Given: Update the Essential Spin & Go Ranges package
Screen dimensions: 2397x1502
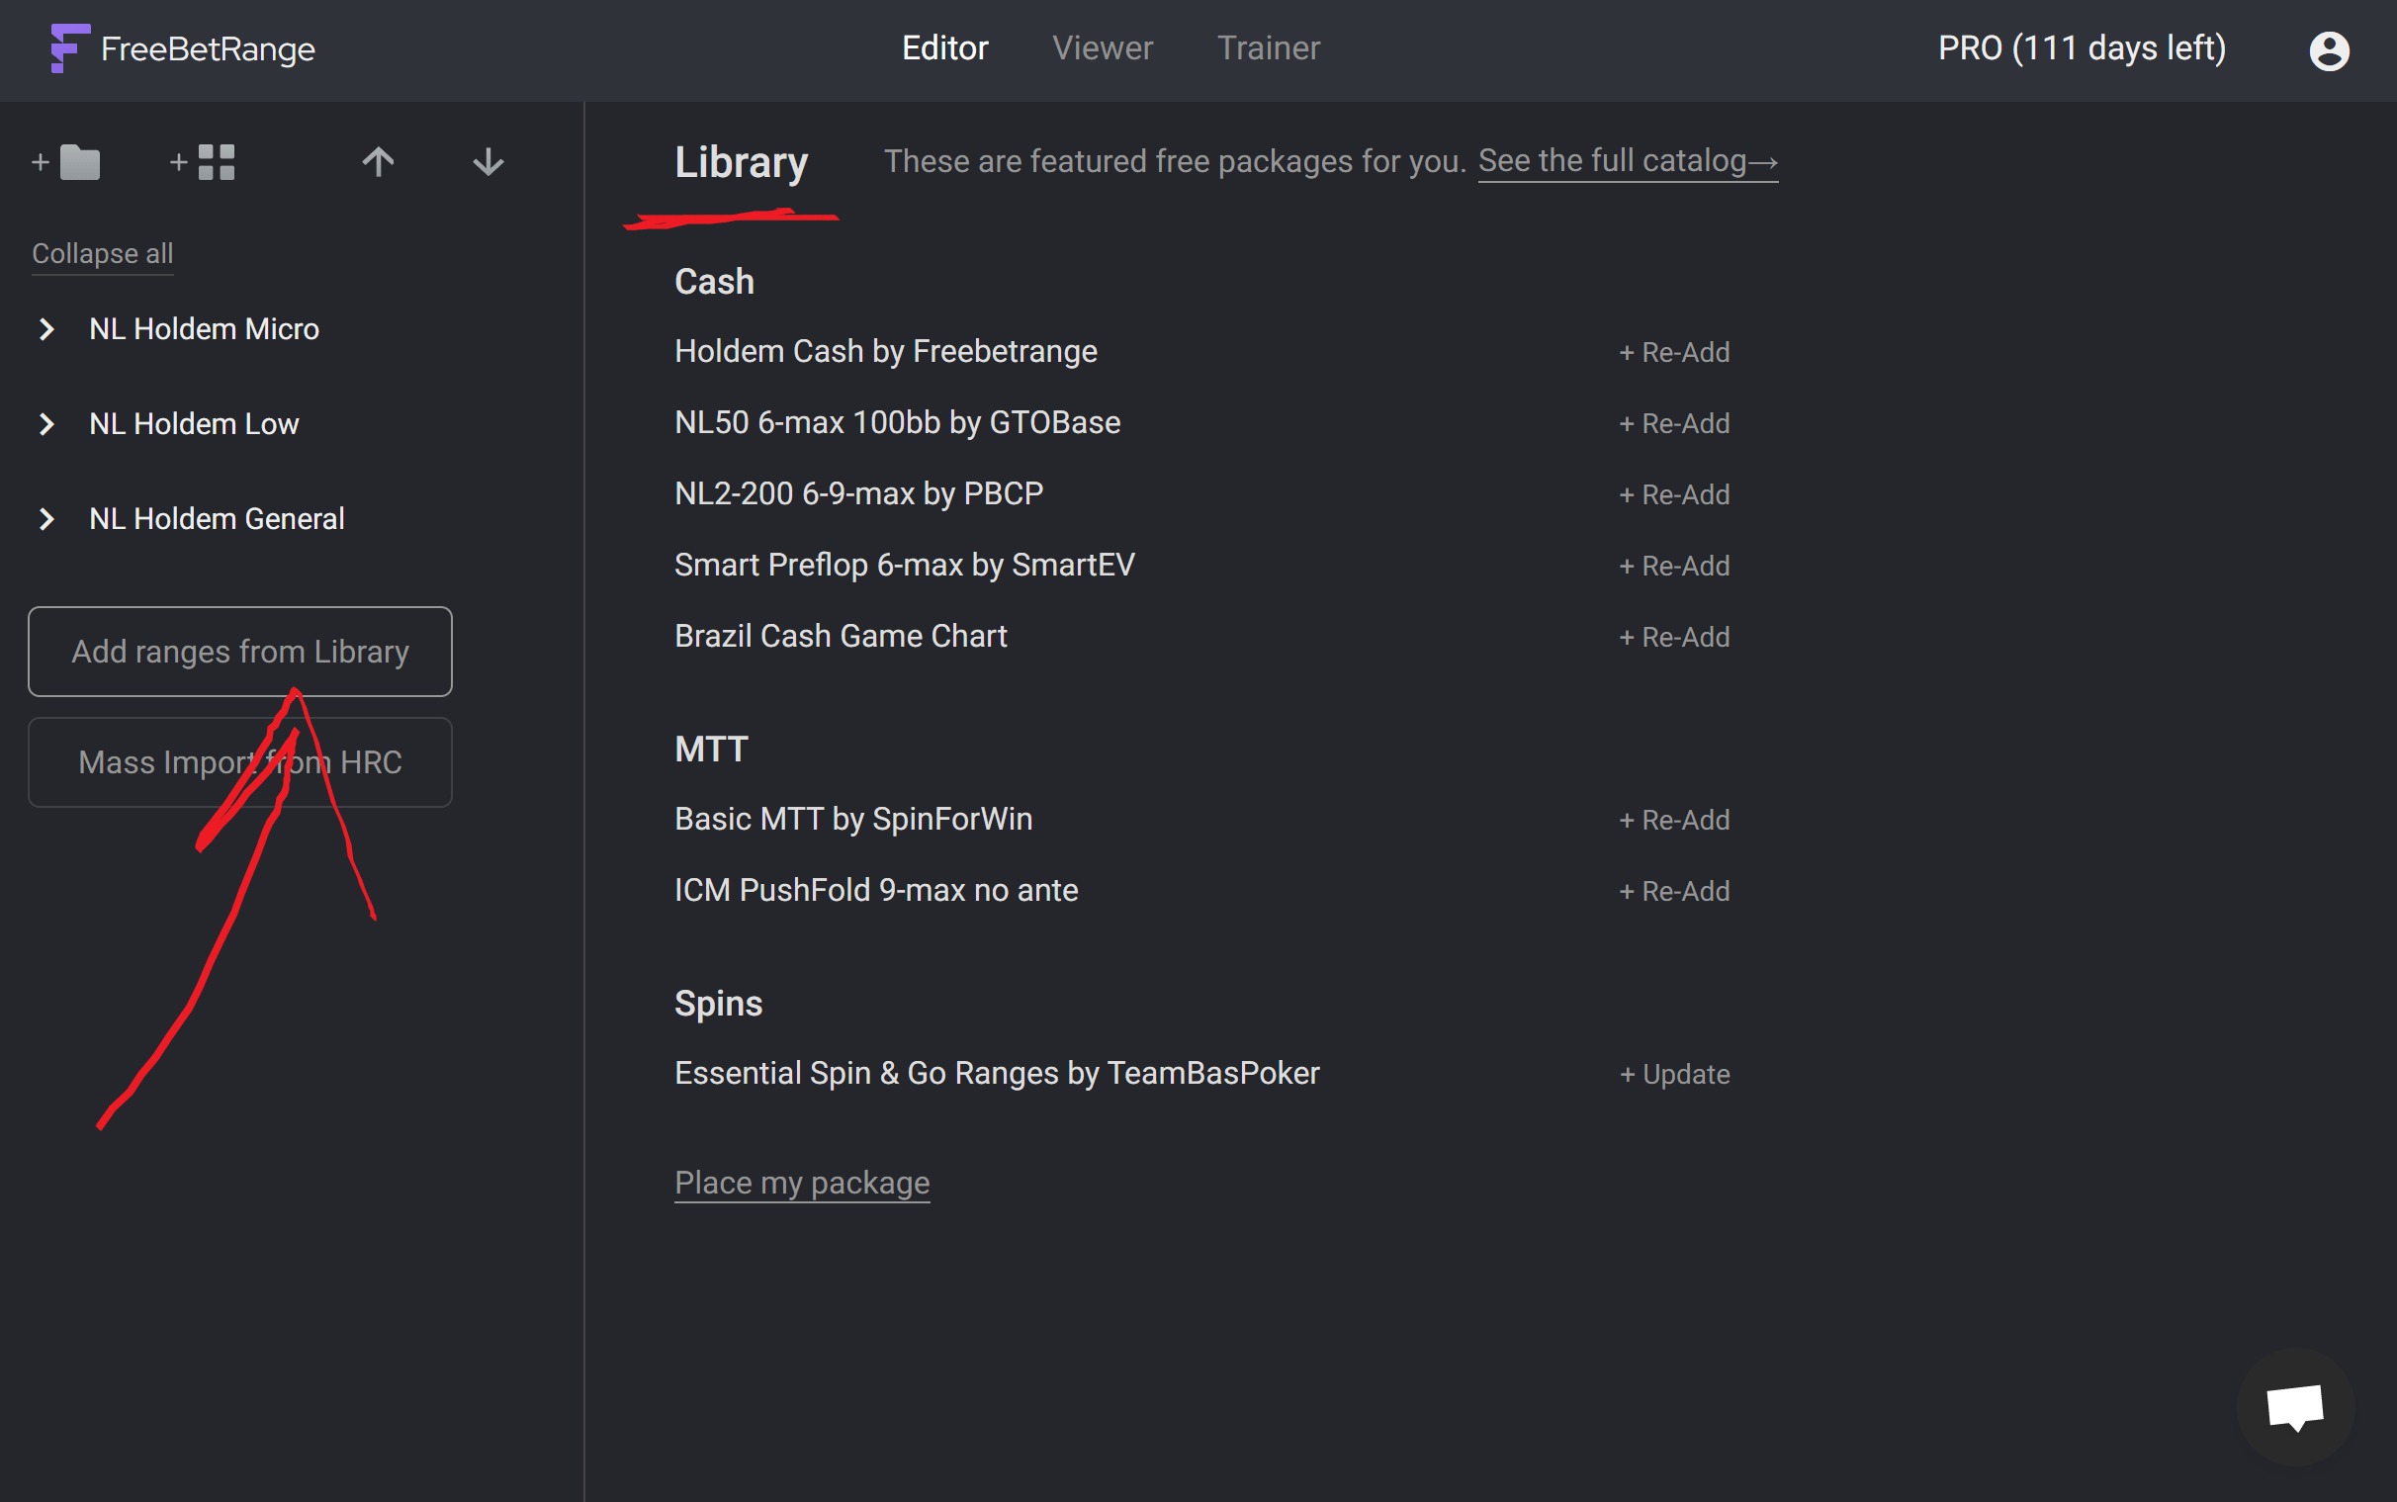Looking at the screenshot, I should tap(1674, 1074).
